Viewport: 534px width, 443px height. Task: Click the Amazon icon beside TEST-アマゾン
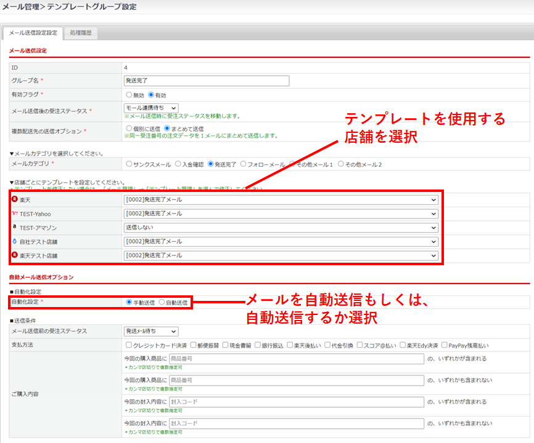click(x=15, y=228)
